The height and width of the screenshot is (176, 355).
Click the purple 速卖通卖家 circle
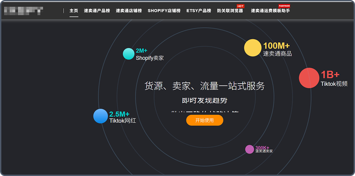[x=249, y=149]
